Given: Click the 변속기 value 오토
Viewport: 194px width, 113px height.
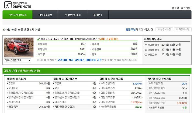Looking at the screenshot, I should click(135, 44).
